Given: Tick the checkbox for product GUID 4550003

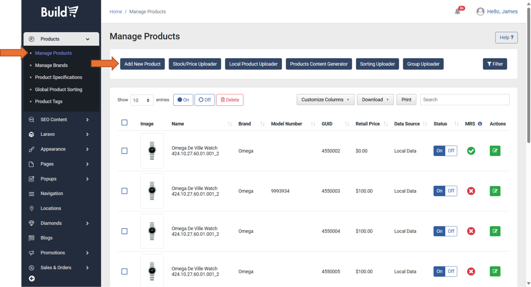Looking at the screenshot, I should coord(124,191).
